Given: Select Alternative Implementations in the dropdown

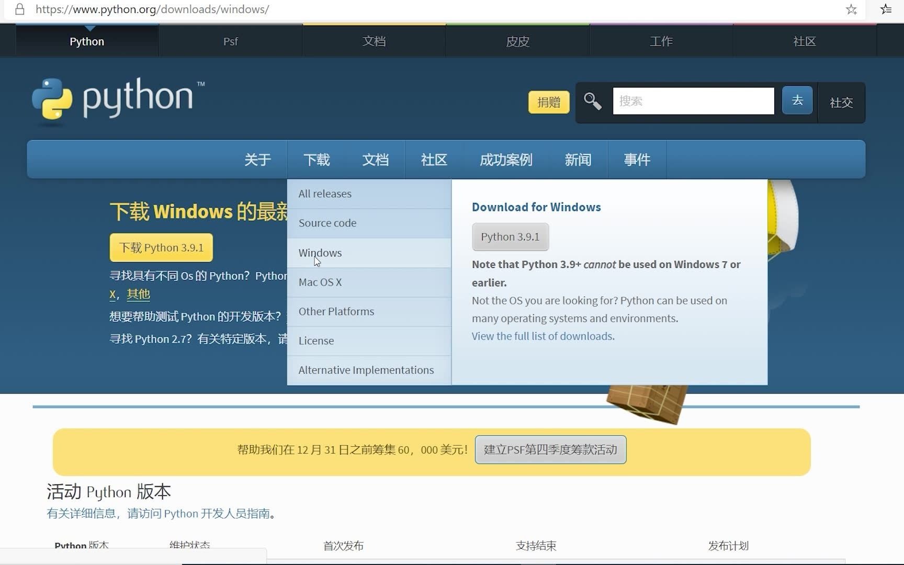Looking at the screenshot, I should coord(369,370).
